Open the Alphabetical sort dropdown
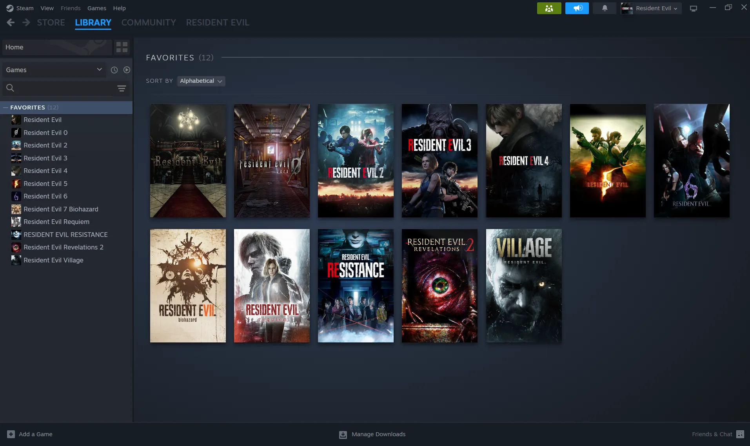 201,81
